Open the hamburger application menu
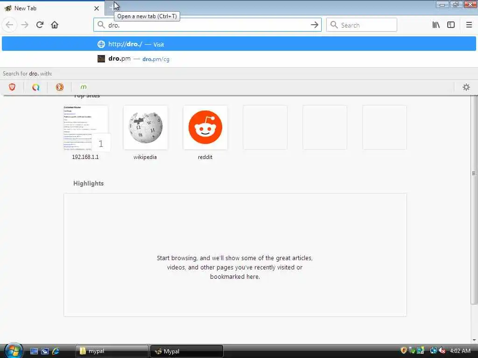This screenshot has height=358, width=478. click(x=469, y=25)
